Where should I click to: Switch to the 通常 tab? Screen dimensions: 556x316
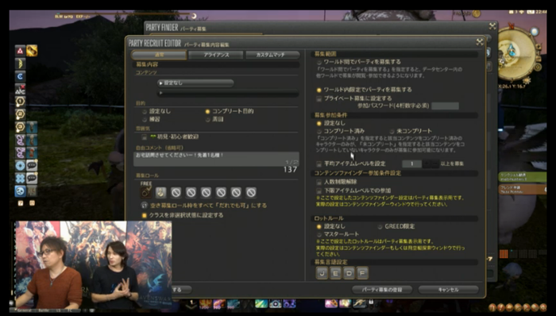[x=159, y=55]
